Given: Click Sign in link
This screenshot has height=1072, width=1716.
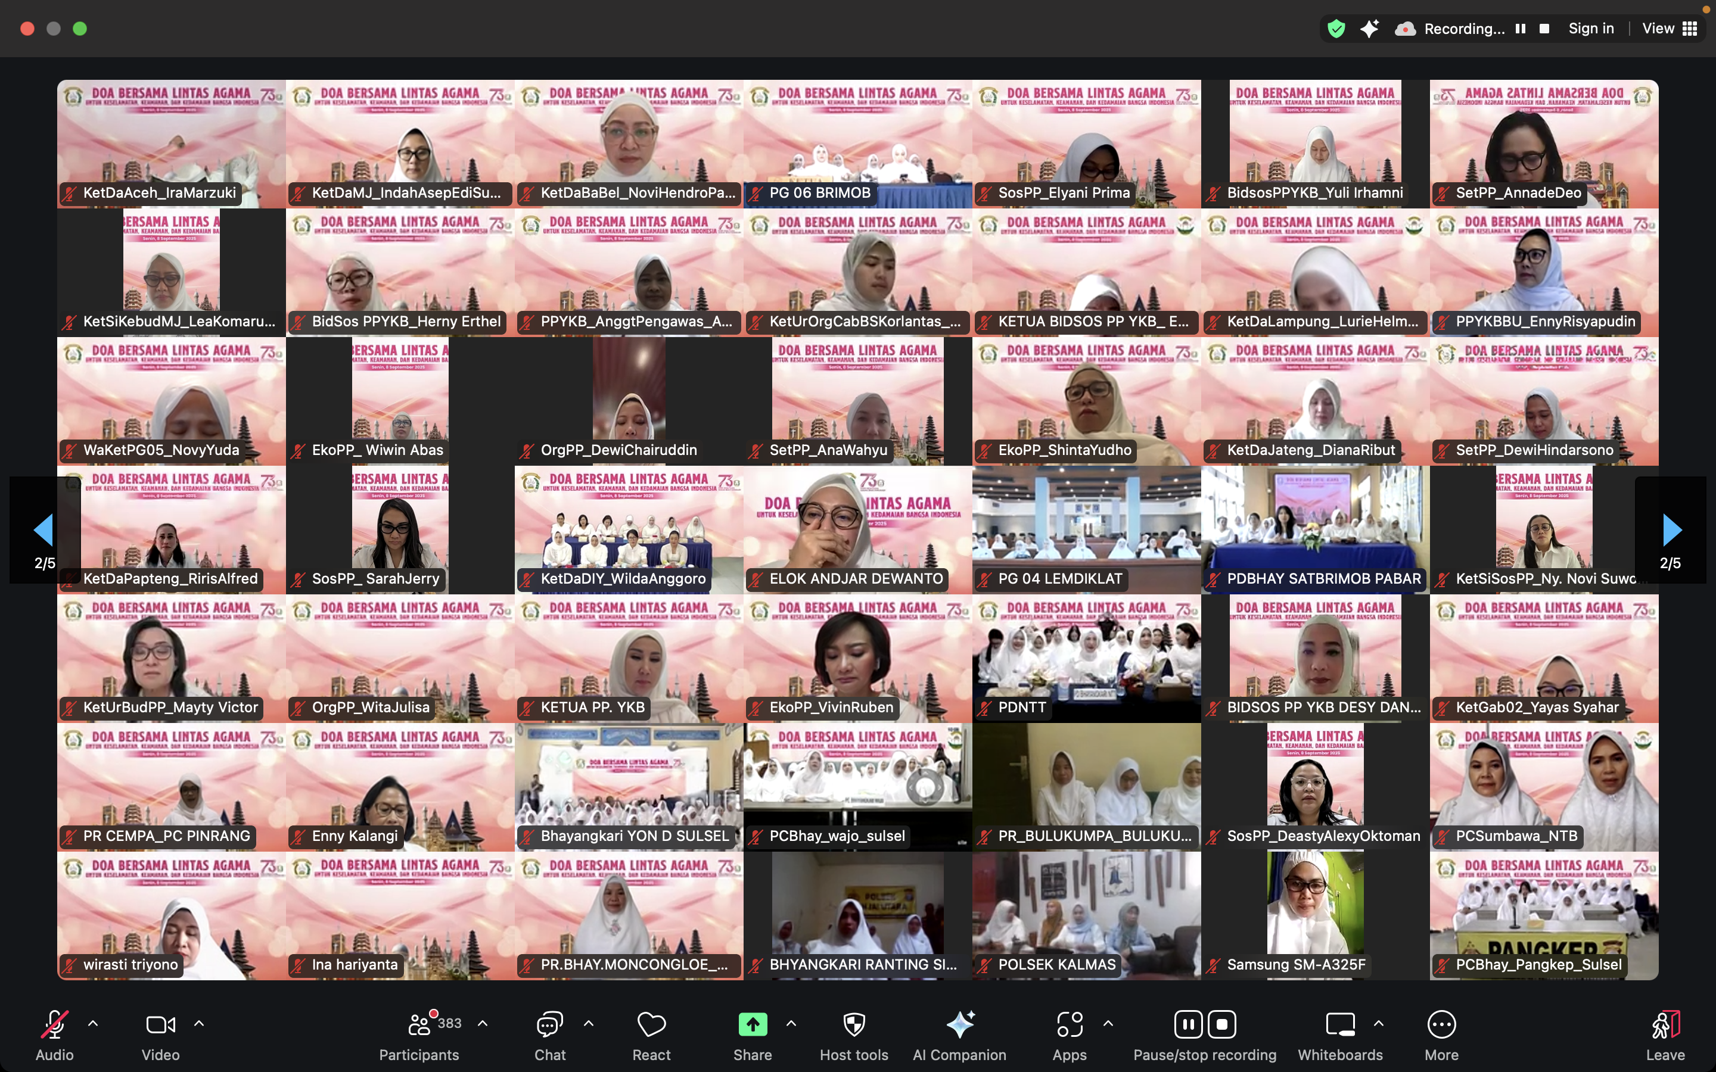Looking at the screenshot, I should click(x=1590, y=29).
